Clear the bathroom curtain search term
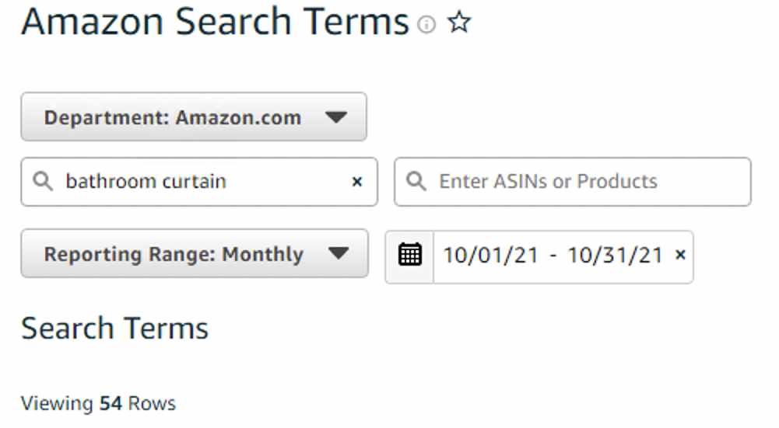Image resolution: width=779 pixels, height=428 pixels. [356, 182]
